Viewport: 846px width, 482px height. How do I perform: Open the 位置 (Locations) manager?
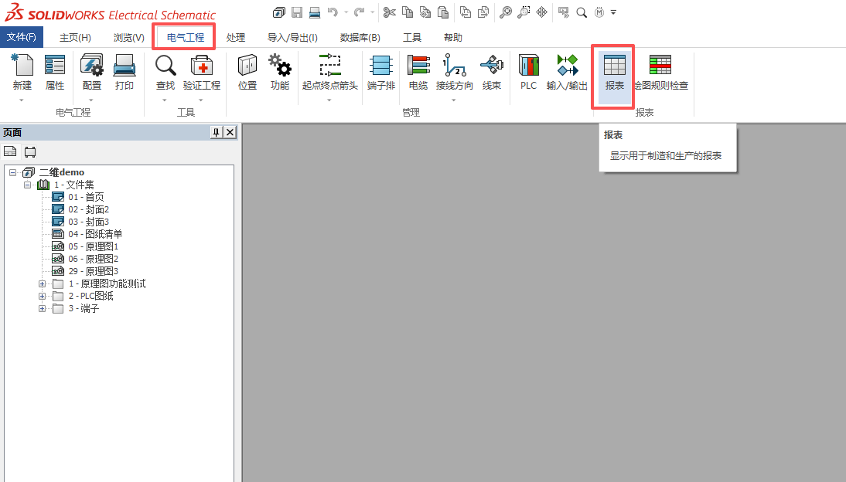pyautogui.click(x=247, y=74)
